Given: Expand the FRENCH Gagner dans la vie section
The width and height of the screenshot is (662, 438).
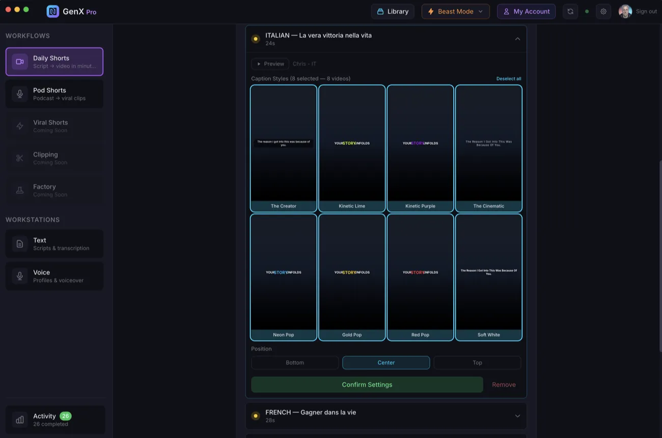Looking at the screenshot, I should 517,416.
